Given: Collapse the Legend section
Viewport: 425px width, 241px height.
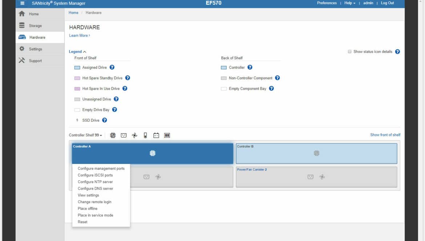Looking at the screenshot, I should click(x=77, y=52).
